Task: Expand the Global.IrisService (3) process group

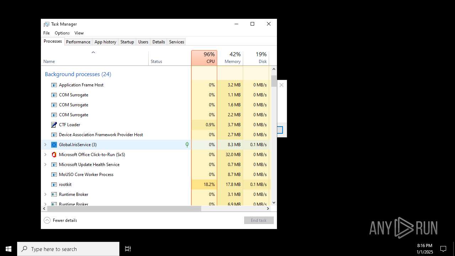Action: tap(45, 145)
